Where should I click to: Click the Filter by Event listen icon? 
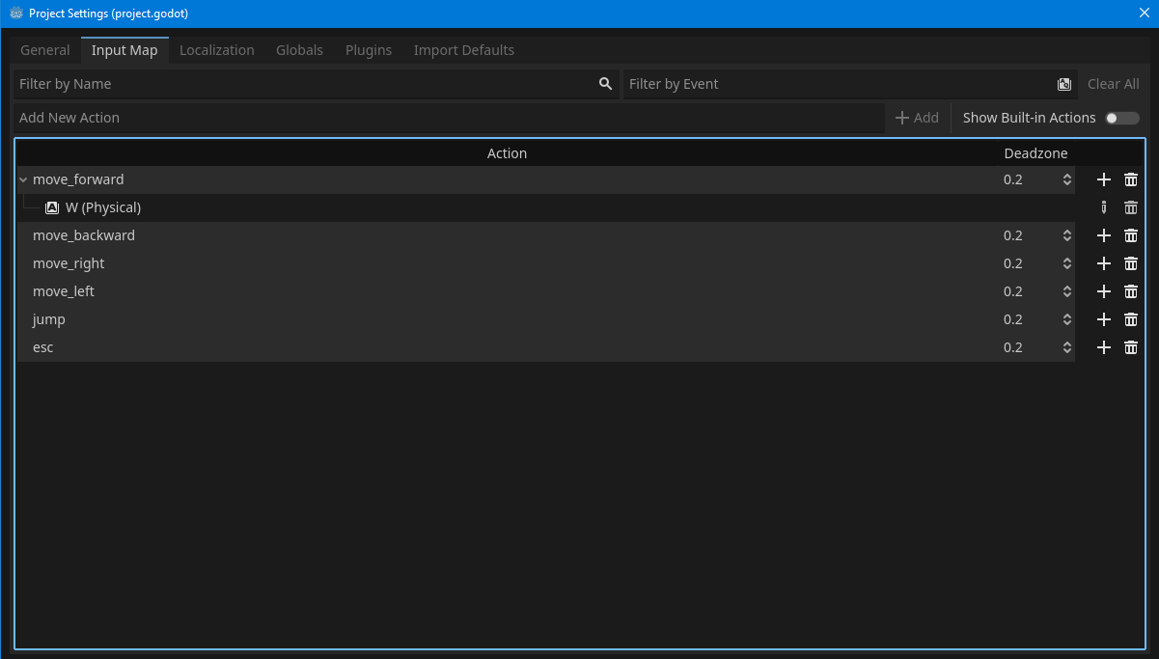click(1063, 84)
